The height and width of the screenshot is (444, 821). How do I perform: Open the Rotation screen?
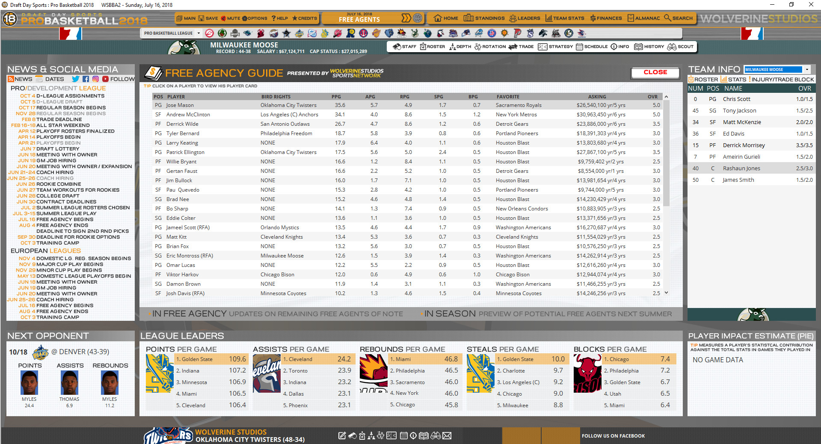click(x=490, y=47)
